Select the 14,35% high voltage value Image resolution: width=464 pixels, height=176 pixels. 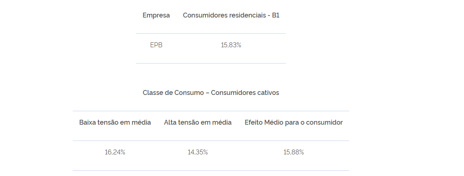(198, 152)
